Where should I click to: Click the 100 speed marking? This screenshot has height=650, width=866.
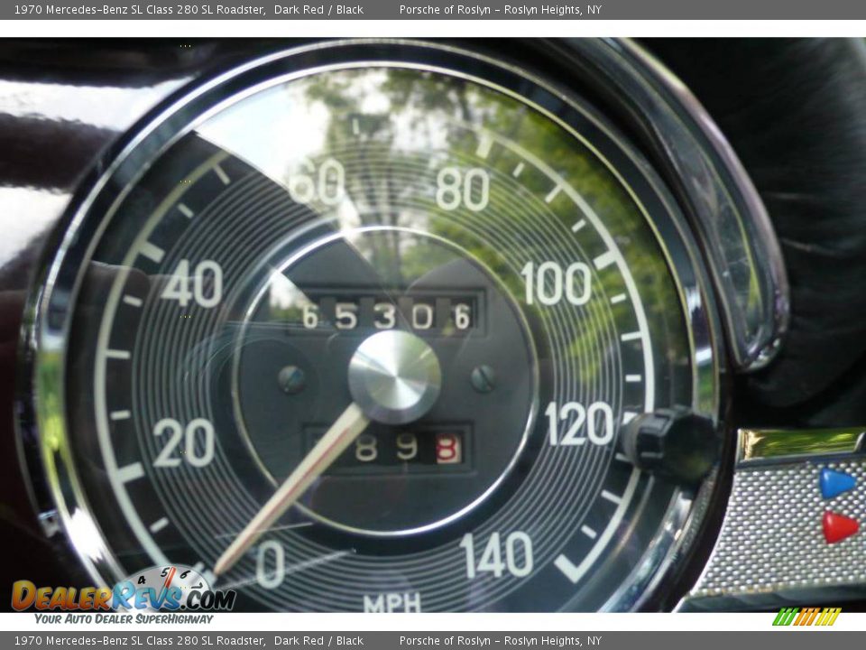click(557, 283)
